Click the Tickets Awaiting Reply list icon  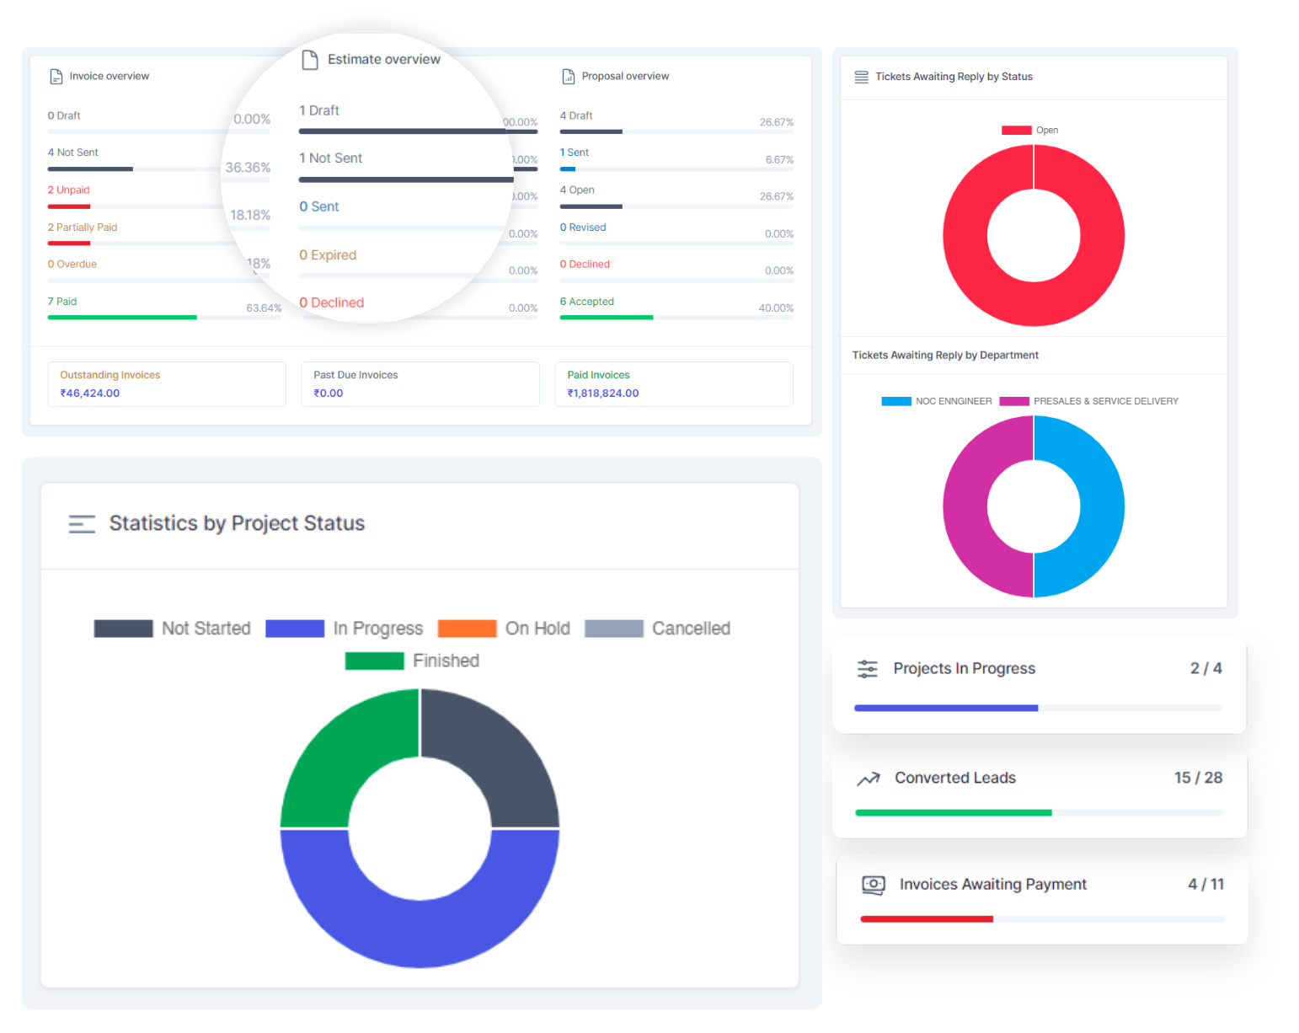(x=861, y=77)
